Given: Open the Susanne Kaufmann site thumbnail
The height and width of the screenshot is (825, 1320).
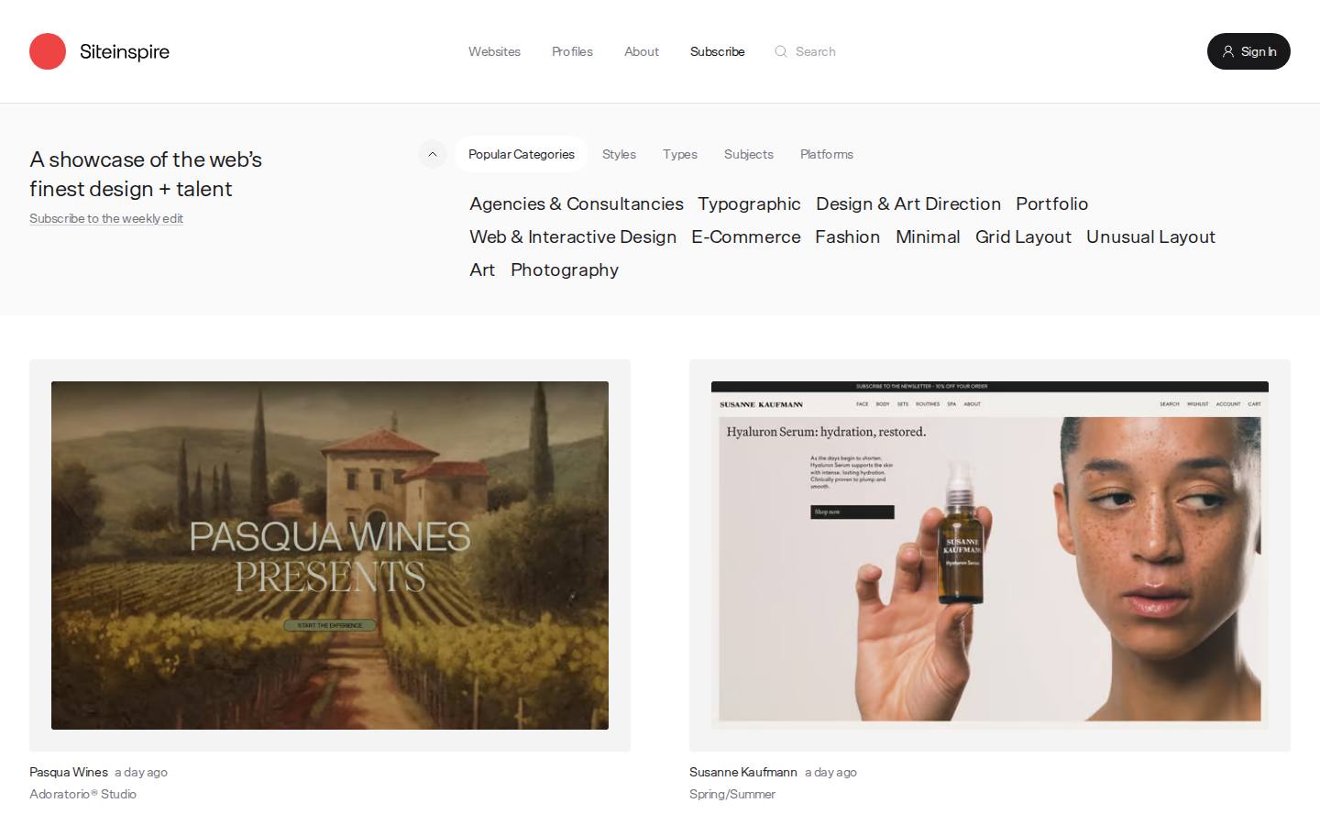Looking at the screenshot, I should coord(990,555).
